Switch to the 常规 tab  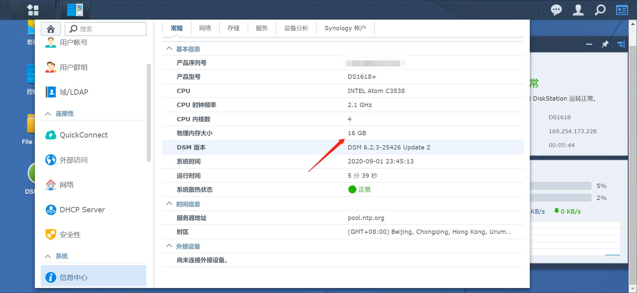tap(177, 28)
